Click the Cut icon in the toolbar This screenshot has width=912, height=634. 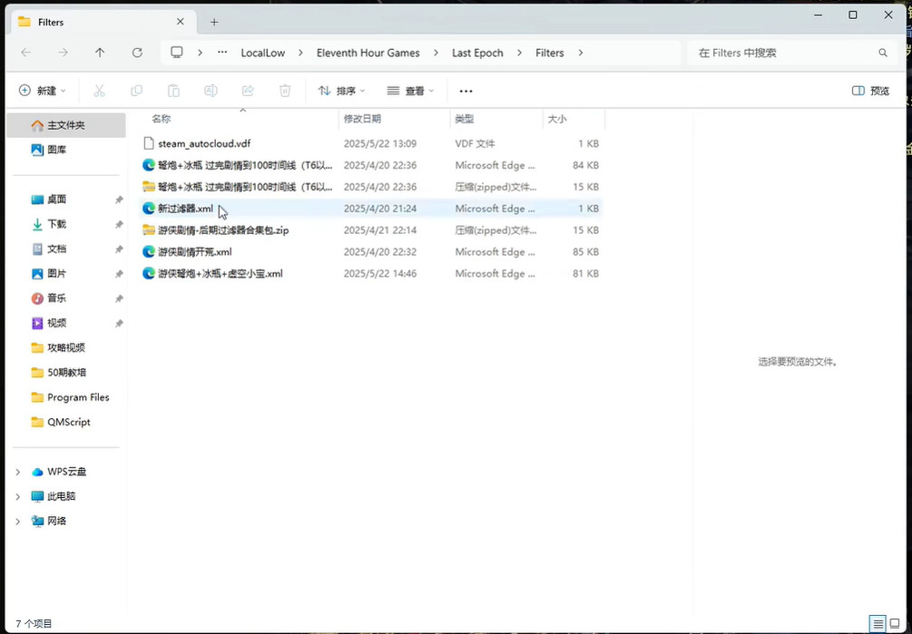[100, 91]
